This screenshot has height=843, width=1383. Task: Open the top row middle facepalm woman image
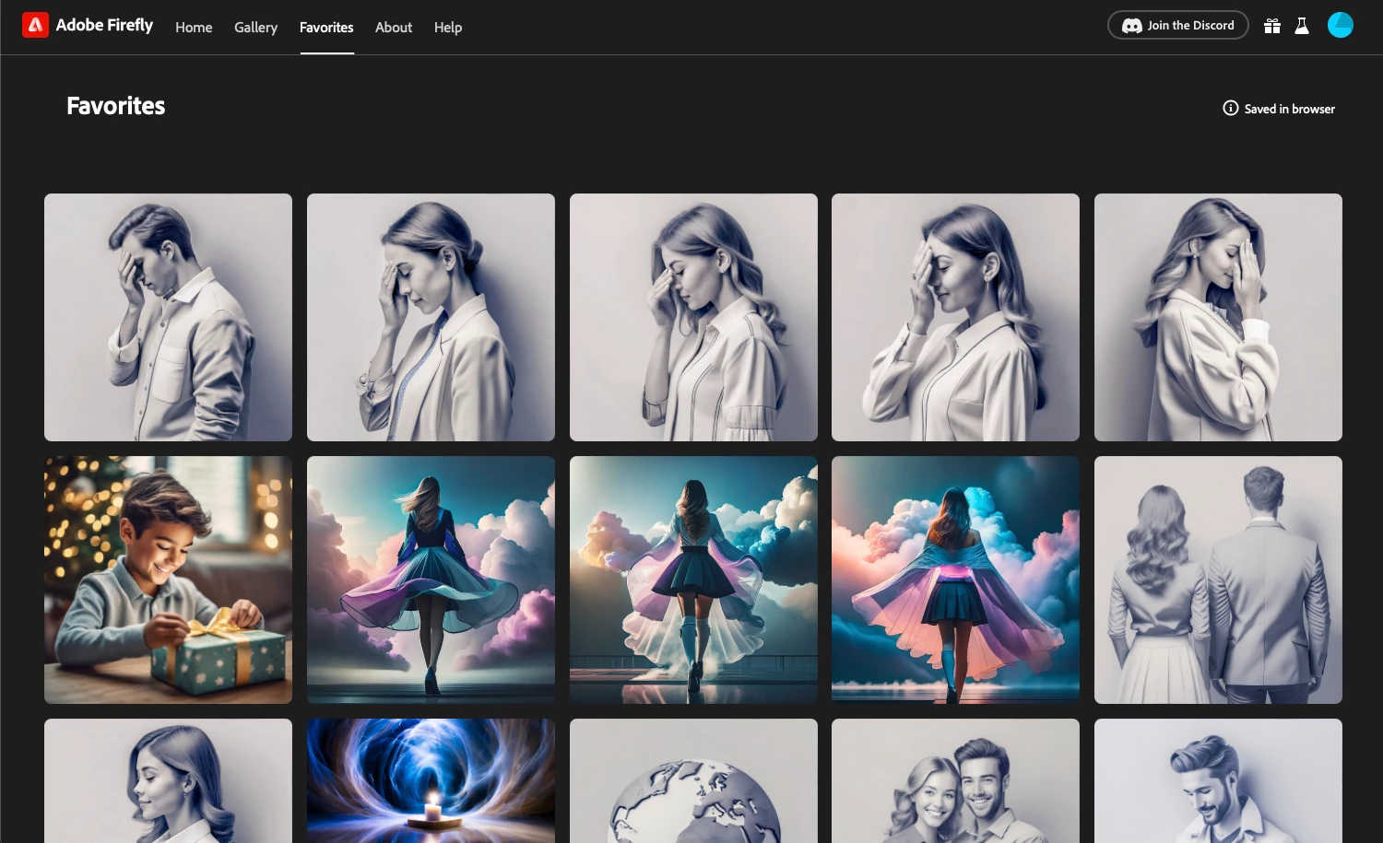point(693,317)
